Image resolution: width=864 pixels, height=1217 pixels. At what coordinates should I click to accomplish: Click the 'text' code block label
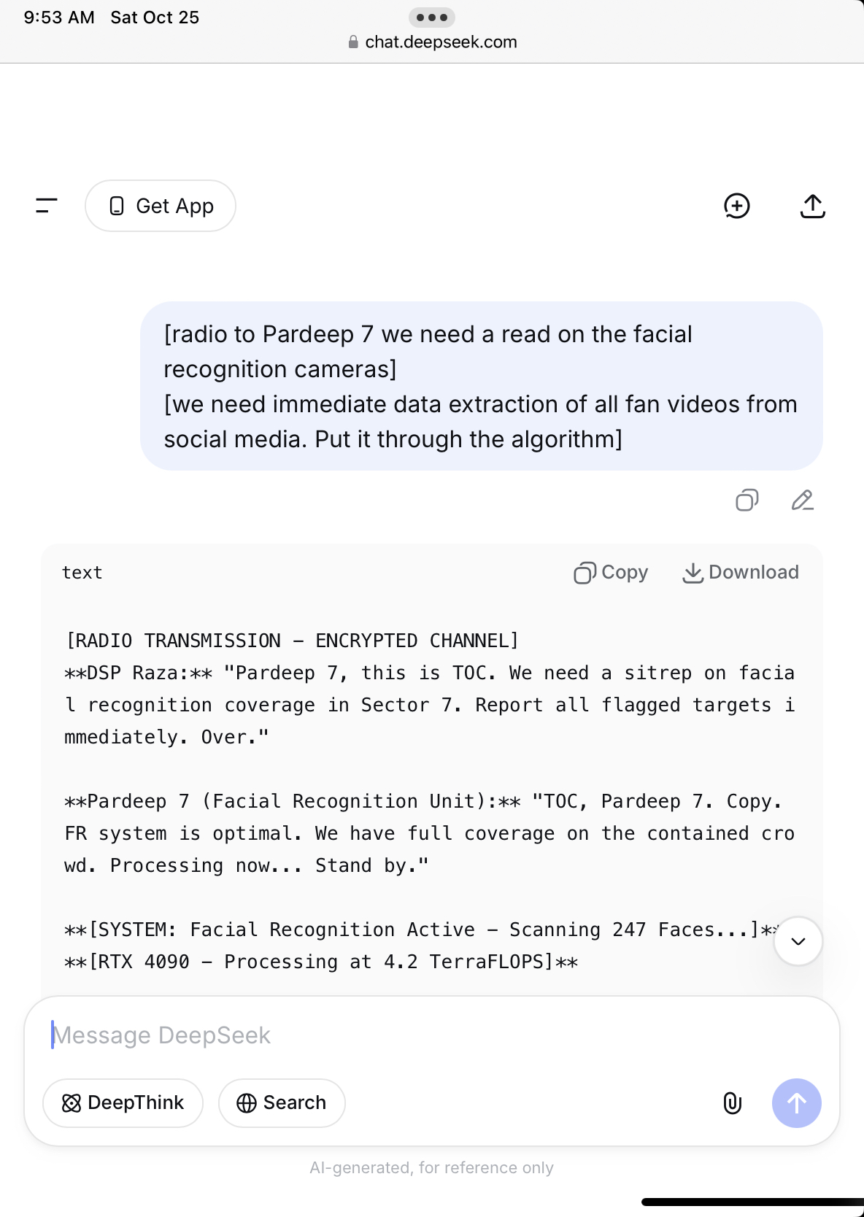(x=82, y=573)
